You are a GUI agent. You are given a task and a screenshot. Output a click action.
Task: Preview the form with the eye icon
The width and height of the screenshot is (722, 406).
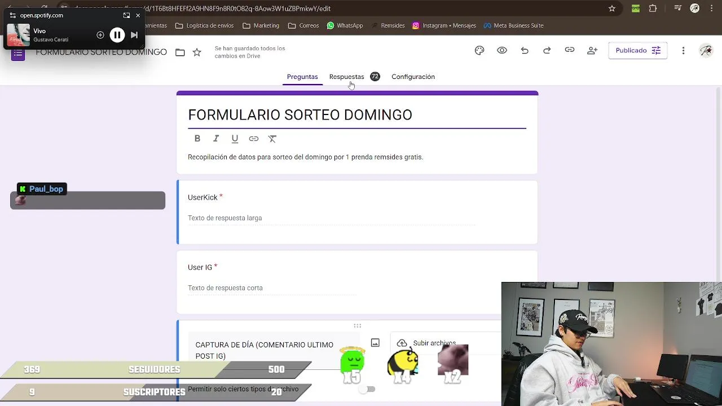(x=502, y=51)
